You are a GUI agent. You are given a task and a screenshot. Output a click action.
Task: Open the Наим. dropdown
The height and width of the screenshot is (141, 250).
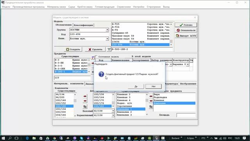click(107, 39)
